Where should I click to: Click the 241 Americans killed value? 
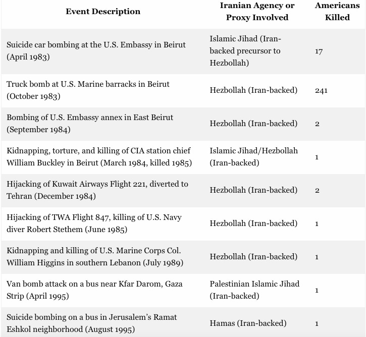click(x=321, y=91)
